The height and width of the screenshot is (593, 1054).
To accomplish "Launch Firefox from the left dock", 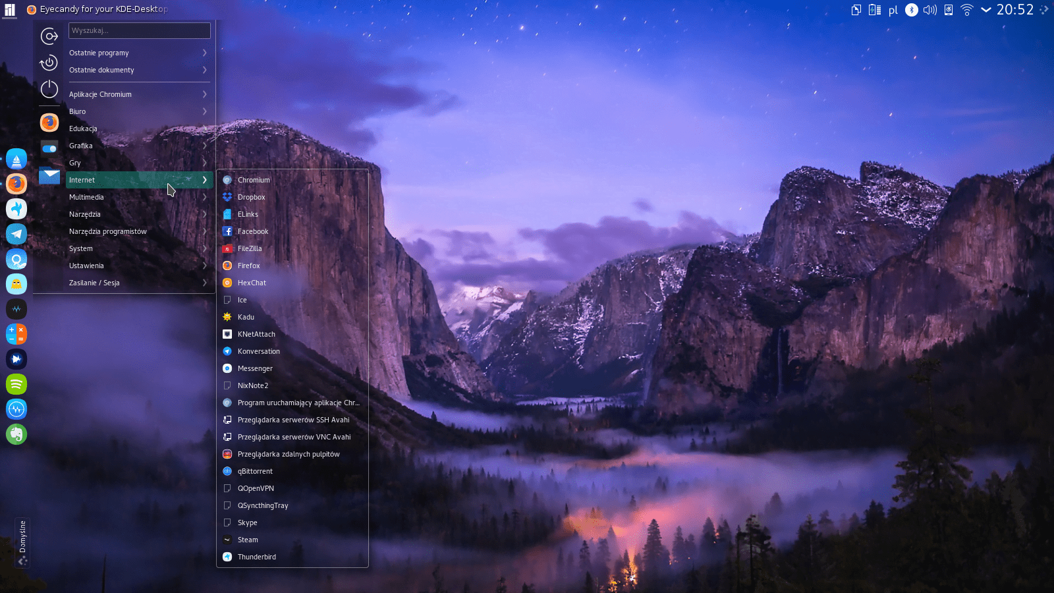I will click(x=16, y=184).
